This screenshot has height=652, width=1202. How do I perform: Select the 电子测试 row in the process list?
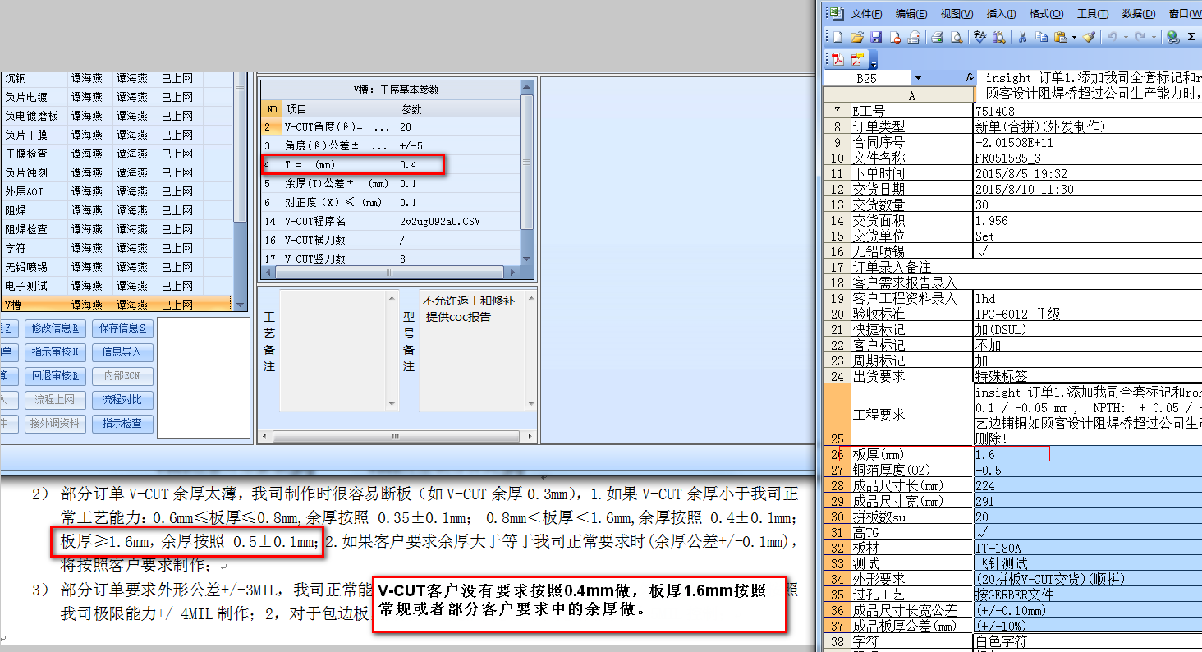tap(117, 286)
